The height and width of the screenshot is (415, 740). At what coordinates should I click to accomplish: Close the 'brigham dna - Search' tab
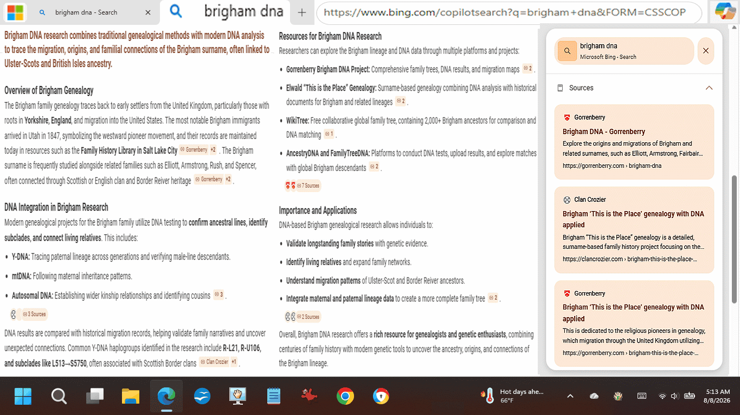149,12
